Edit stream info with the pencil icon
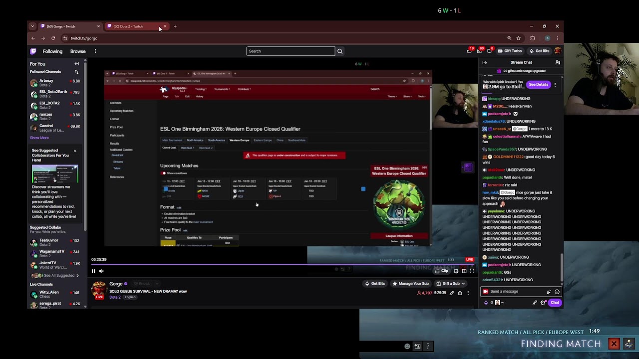 pyautogui.click(x=452, y=293)
